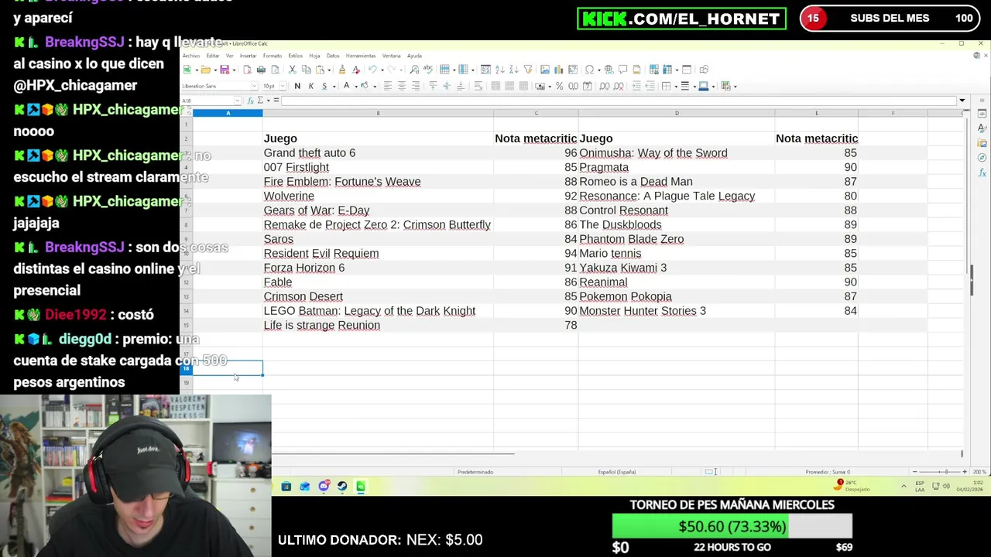The height and width of the screenshot is (557, 991).
Task: Open the Insertar menu
Action: tap(248, 56)
